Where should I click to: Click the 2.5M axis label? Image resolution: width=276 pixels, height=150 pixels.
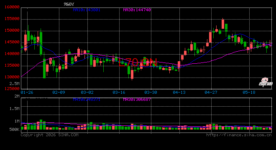[15, 83]
